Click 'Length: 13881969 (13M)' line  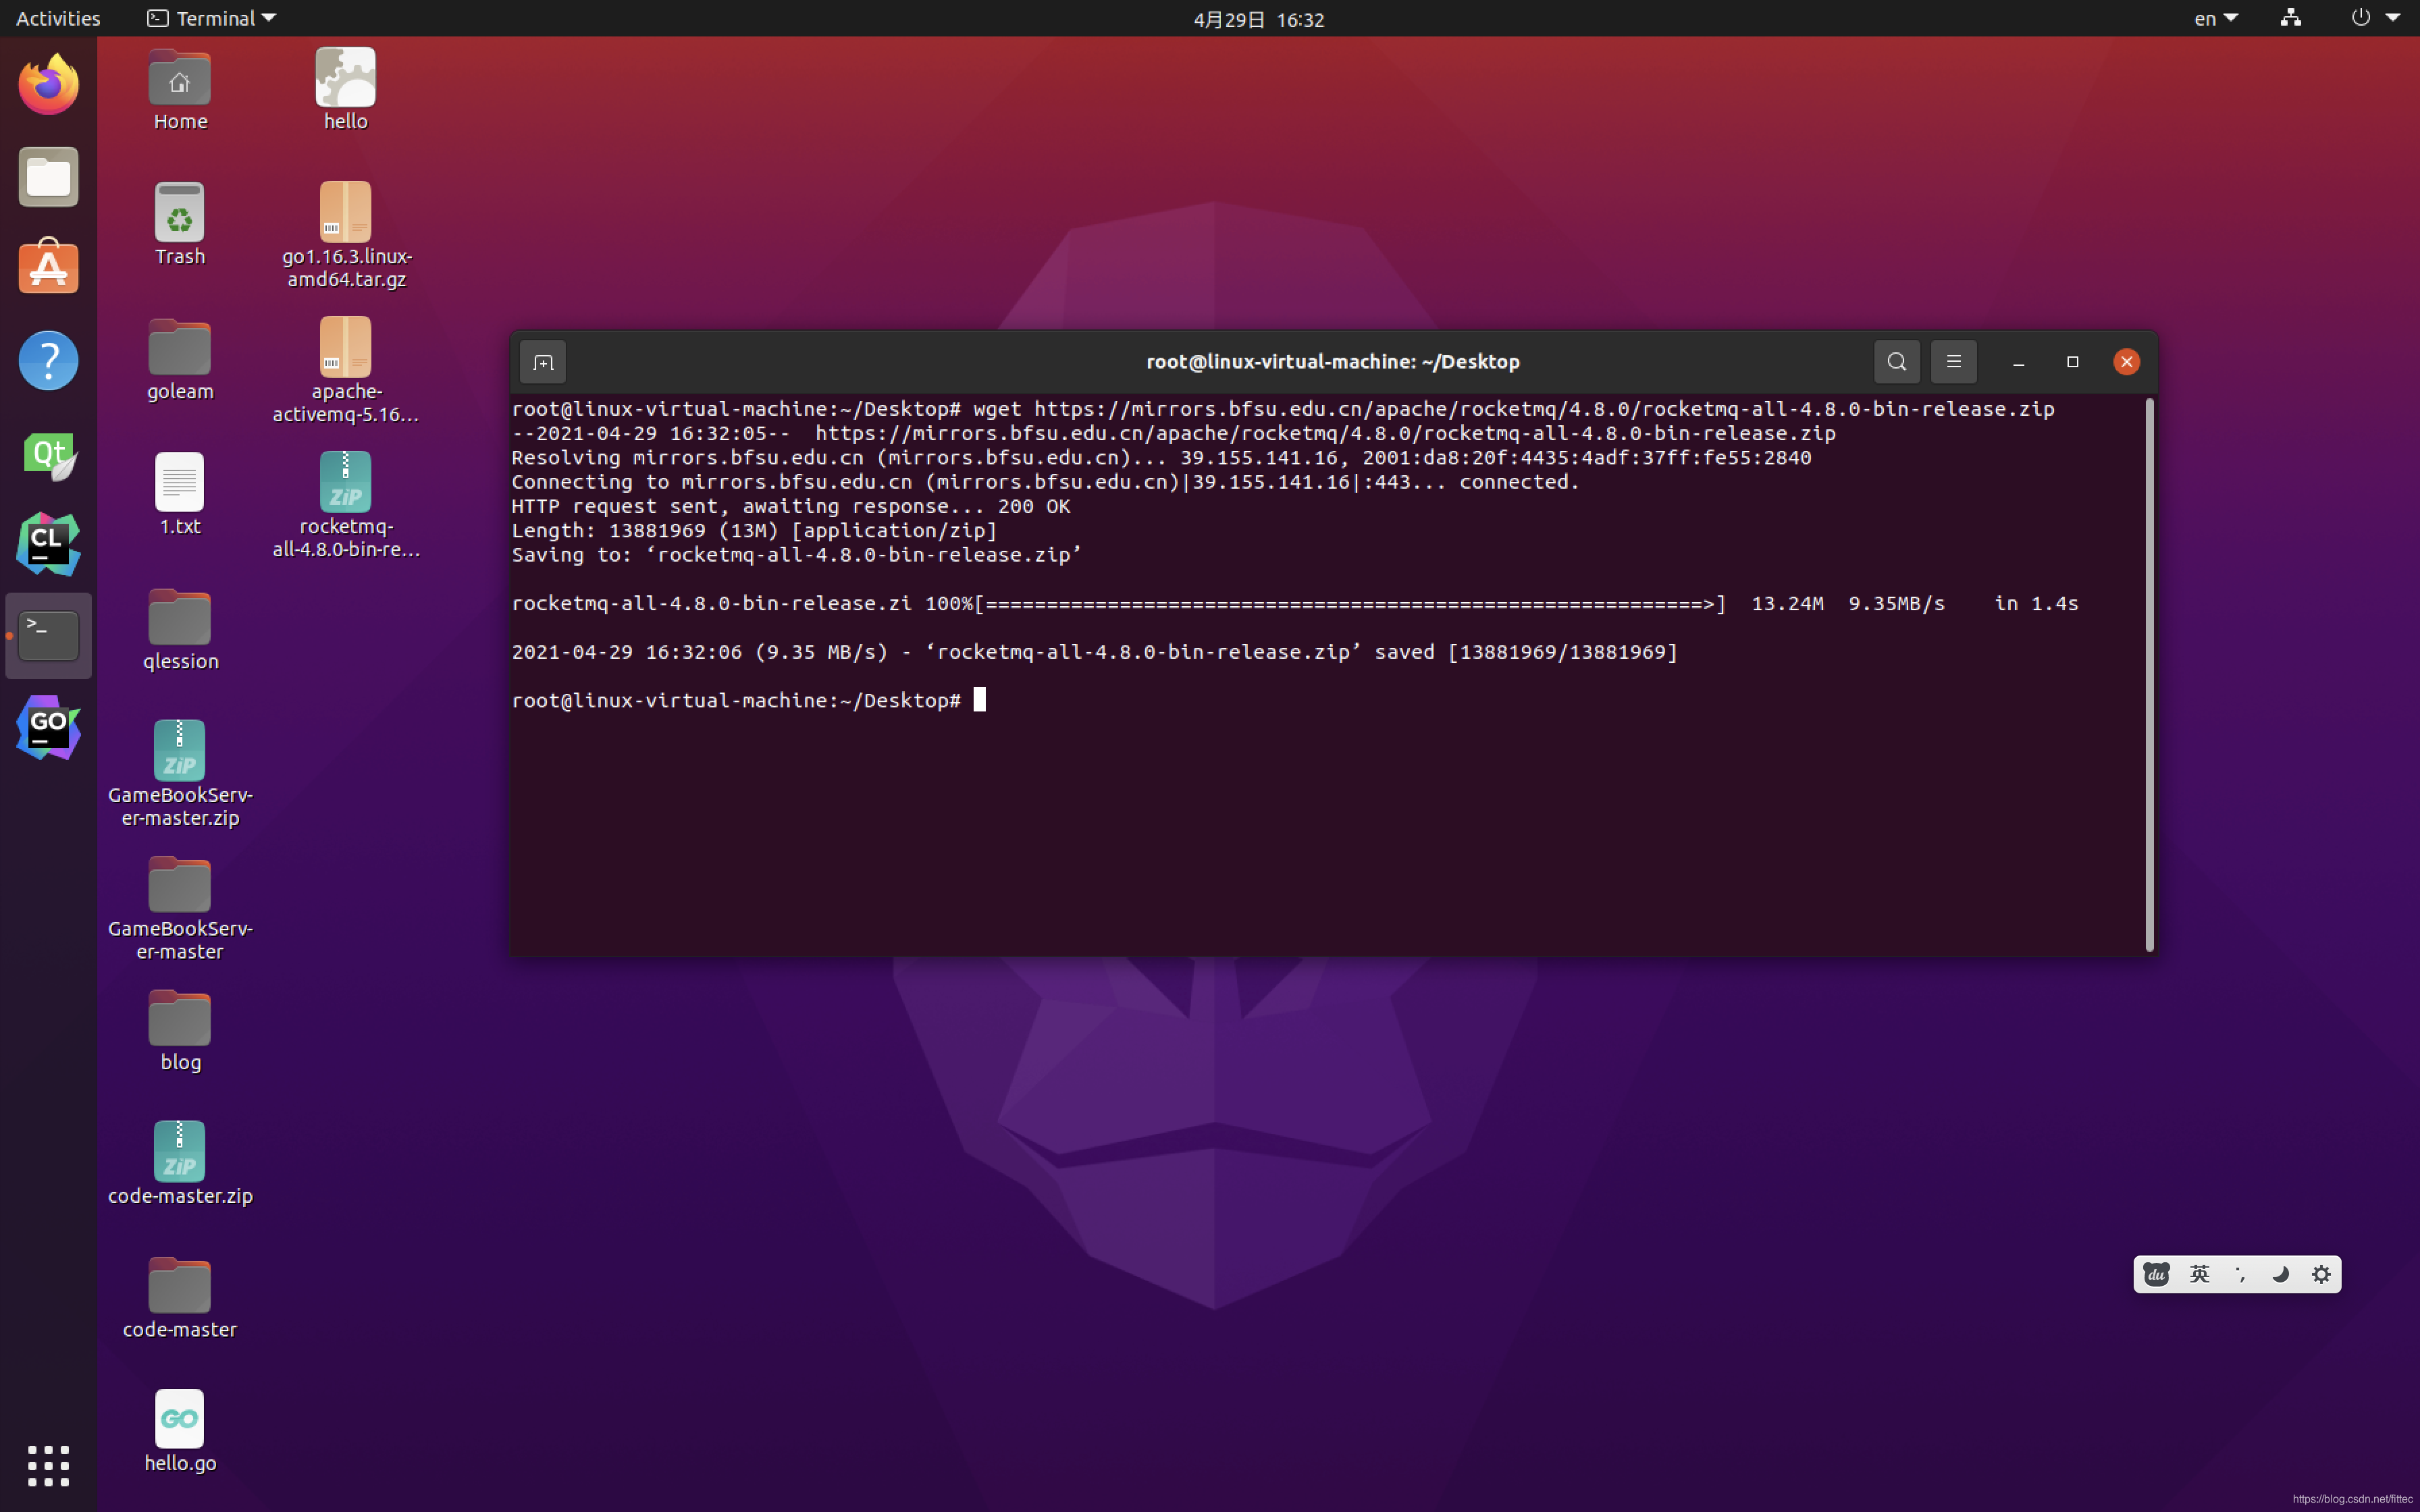point(754,530)
